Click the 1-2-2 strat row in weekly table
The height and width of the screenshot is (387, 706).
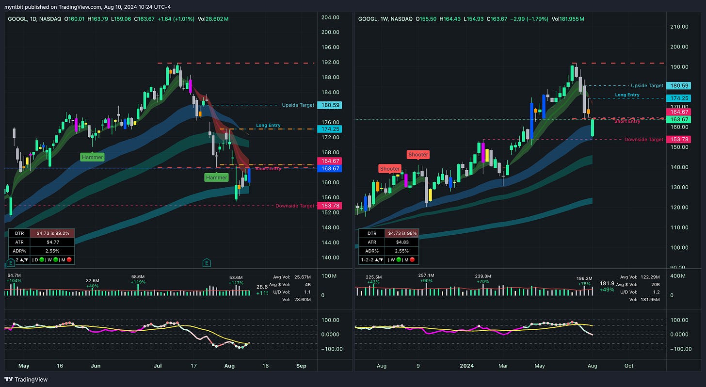389,259
